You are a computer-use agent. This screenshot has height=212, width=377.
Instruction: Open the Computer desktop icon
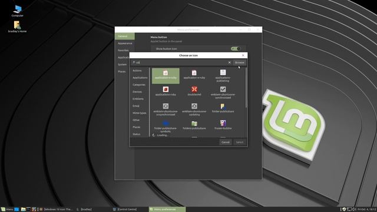tap(17, 11)
